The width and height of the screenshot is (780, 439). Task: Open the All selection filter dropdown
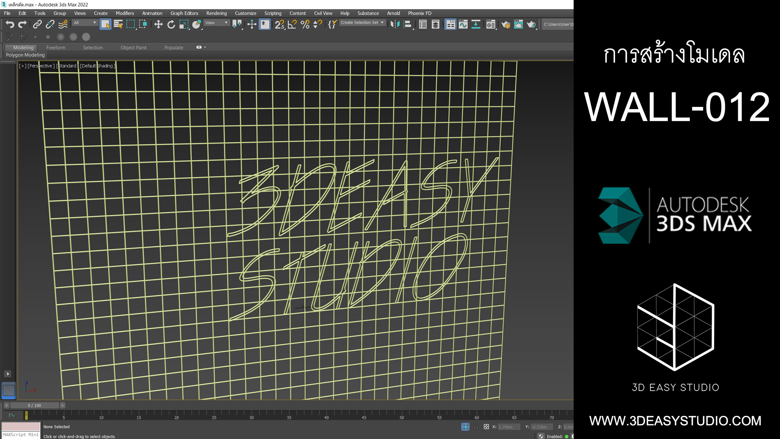[85, 23]
